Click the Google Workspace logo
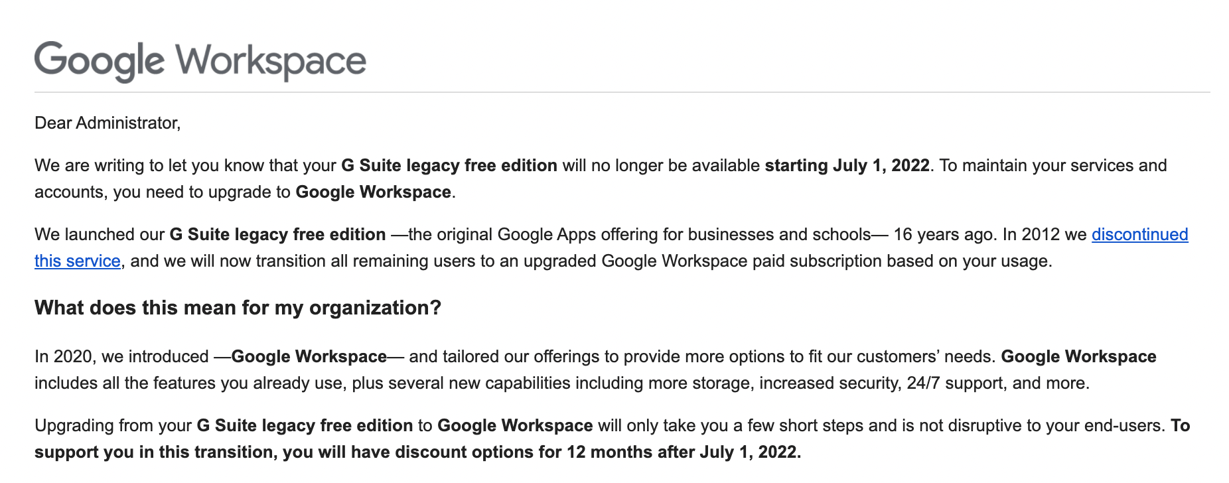 200,61
